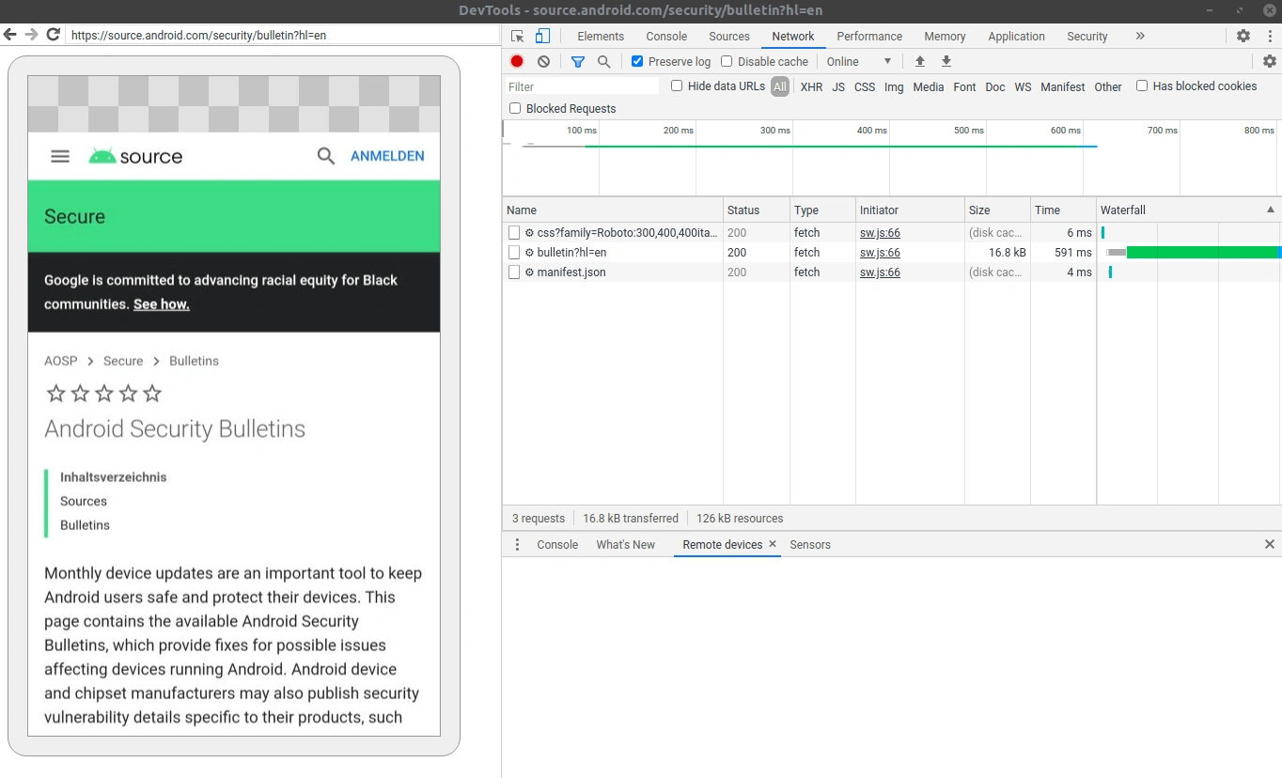Switch to the Elements tab
The image size is (1282, 778).
pyautogui.click(x=601, y=36)
